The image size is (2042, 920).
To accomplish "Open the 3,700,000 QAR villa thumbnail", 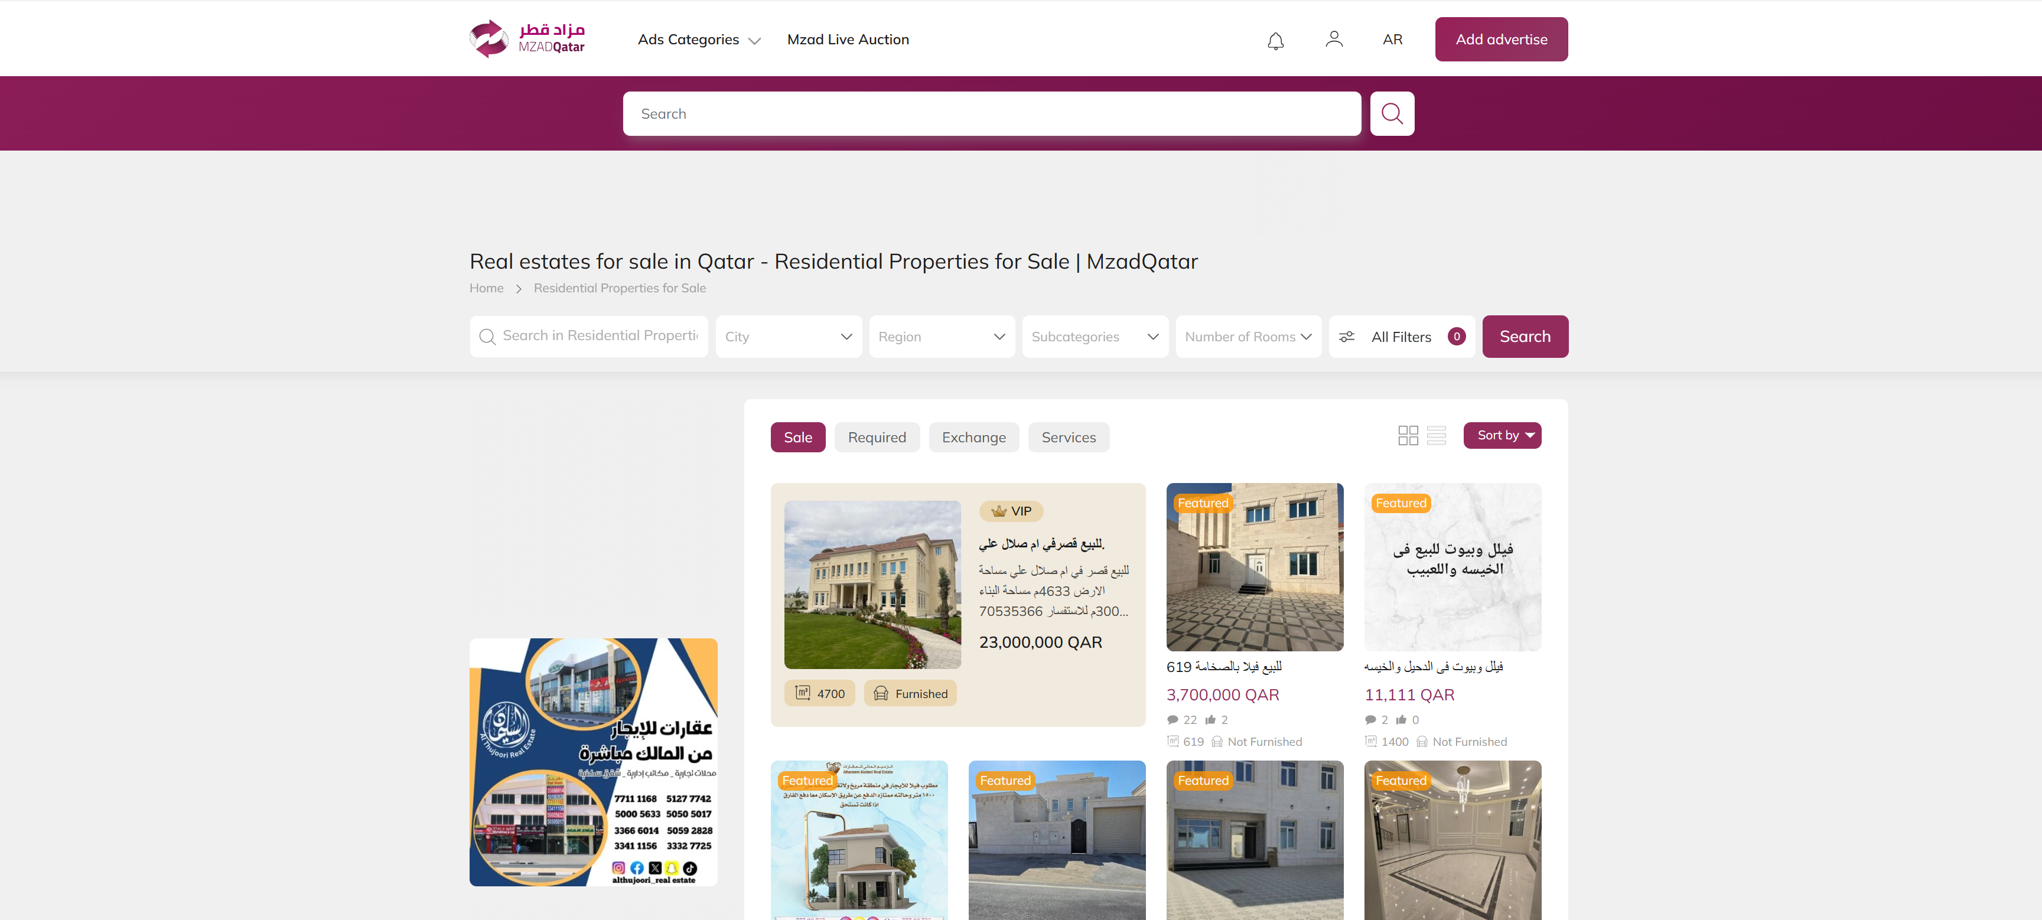I will coord(1254,567).
